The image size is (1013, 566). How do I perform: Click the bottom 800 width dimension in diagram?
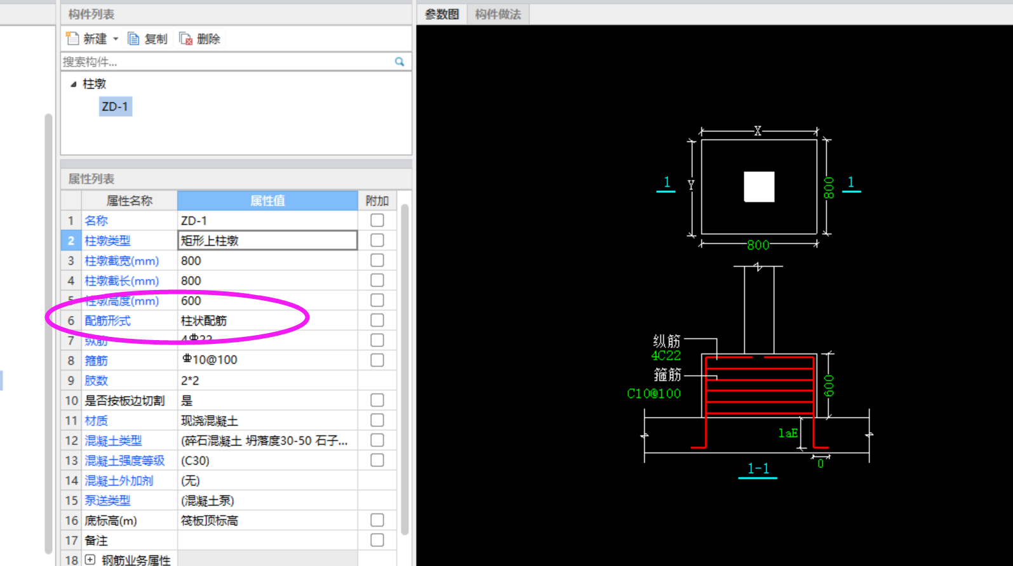point(758,245)
